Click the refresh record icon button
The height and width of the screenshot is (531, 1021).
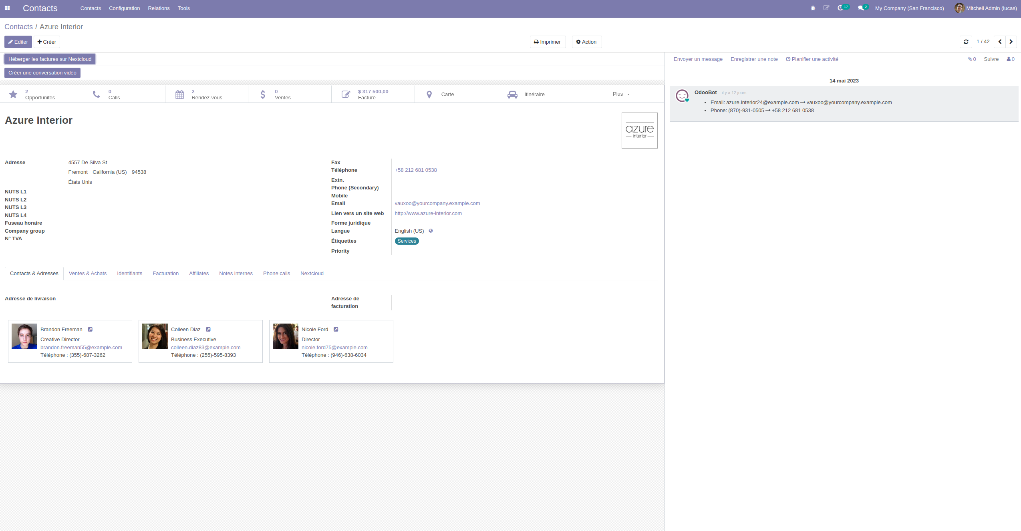[966, 42]
